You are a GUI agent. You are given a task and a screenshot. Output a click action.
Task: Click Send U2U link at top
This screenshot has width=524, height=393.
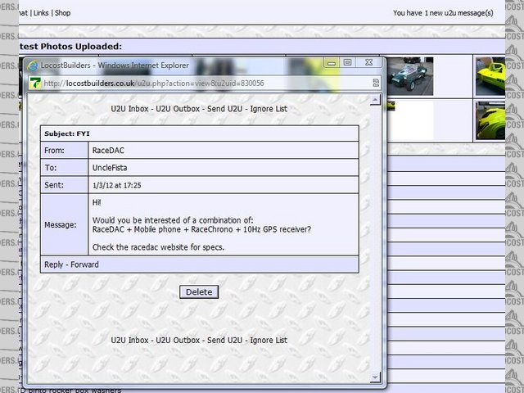pyautogui.click(x=226, y=108)
